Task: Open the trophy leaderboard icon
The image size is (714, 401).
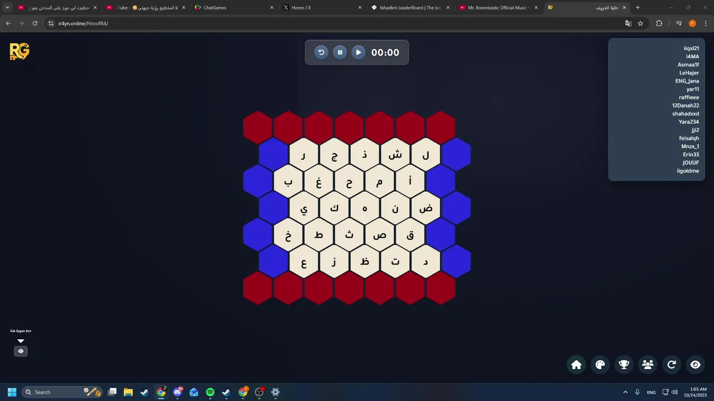Action: click(624, 365)
